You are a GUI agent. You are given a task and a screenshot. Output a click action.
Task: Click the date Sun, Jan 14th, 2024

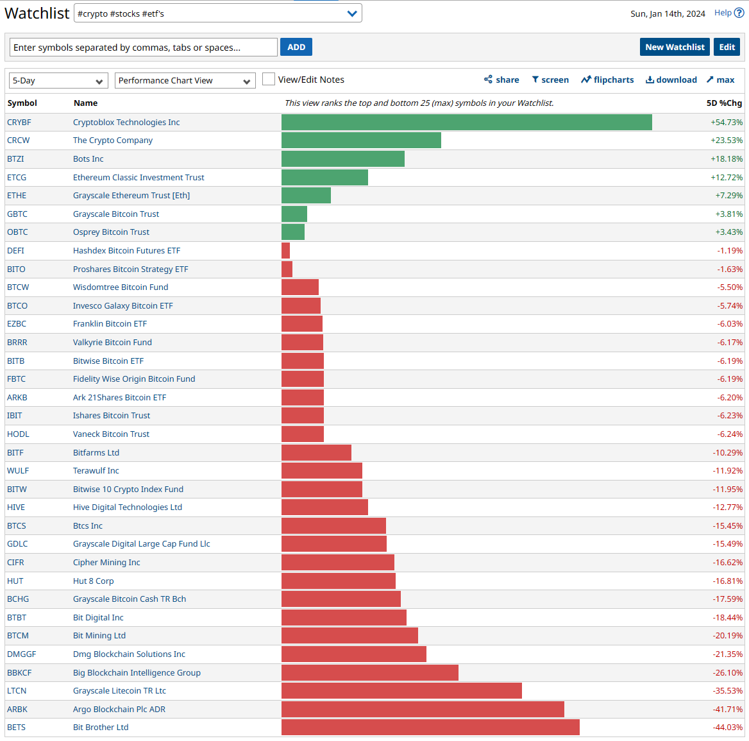[x=668, y=14]
